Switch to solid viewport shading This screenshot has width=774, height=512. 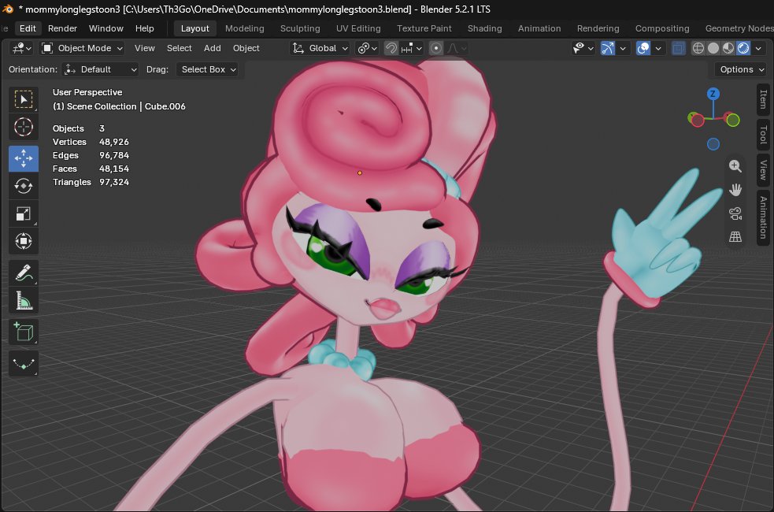(713, 48)
